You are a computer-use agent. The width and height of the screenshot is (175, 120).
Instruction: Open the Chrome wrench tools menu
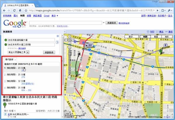[x=170, y=10]
